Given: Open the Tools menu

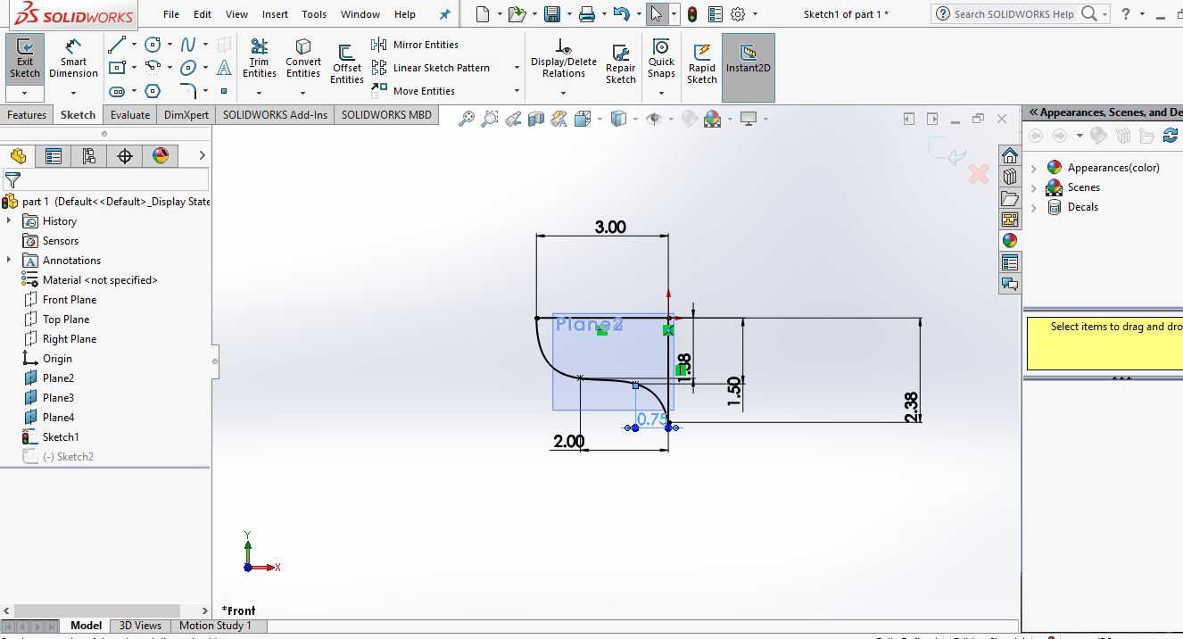Looking at the screenshot, I should (314, 14).
